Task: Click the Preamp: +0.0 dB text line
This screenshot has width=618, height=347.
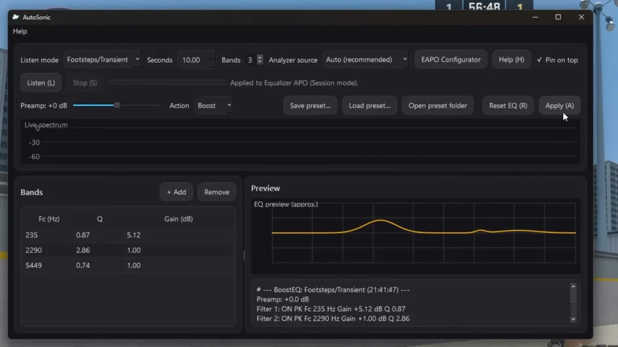Action: point(282,299)
